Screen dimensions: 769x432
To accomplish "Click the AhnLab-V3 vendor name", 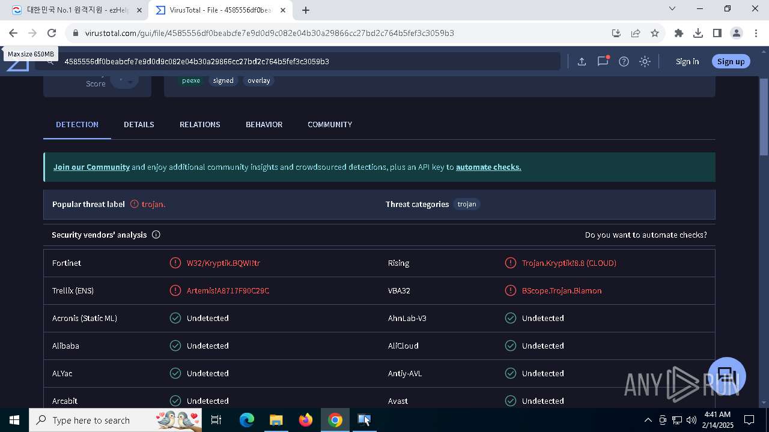I will tap(407, 318).
